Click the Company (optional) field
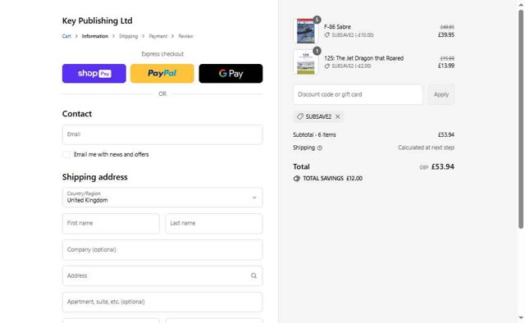The width and height of the screenshot is (525, 323). [x=162, y=250]
